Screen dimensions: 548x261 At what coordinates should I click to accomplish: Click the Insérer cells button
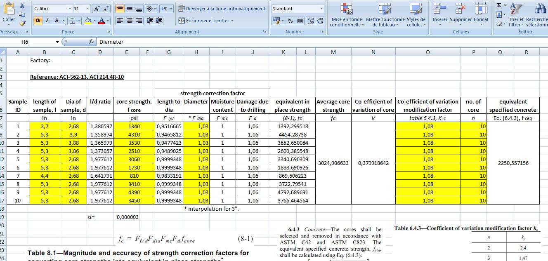coord(440,15)
